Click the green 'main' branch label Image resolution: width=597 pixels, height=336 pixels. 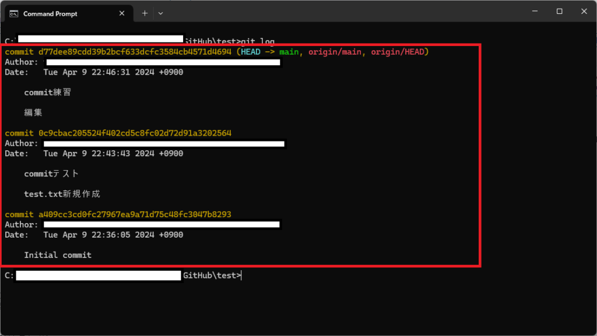(x=289, y=52)
